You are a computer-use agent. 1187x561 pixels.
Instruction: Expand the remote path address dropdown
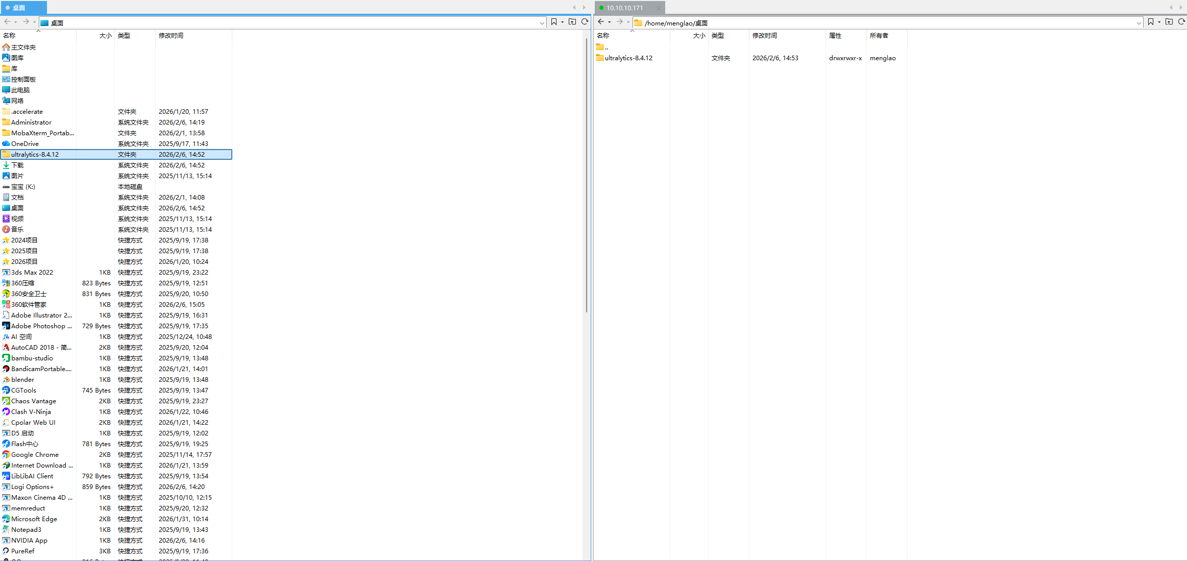pos(1138,23)
